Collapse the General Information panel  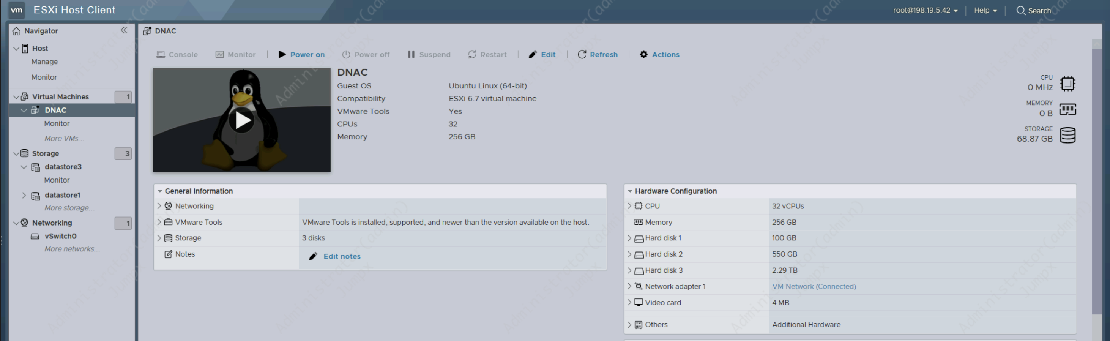tap(160, 191)
